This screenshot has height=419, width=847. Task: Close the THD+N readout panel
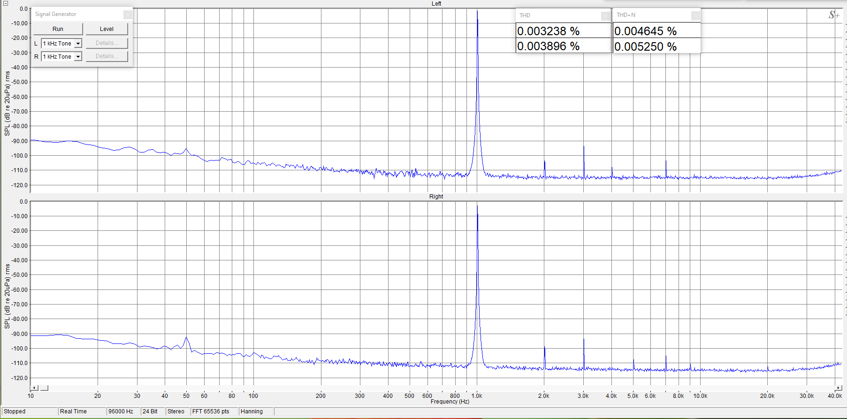[x=695, y=16]
